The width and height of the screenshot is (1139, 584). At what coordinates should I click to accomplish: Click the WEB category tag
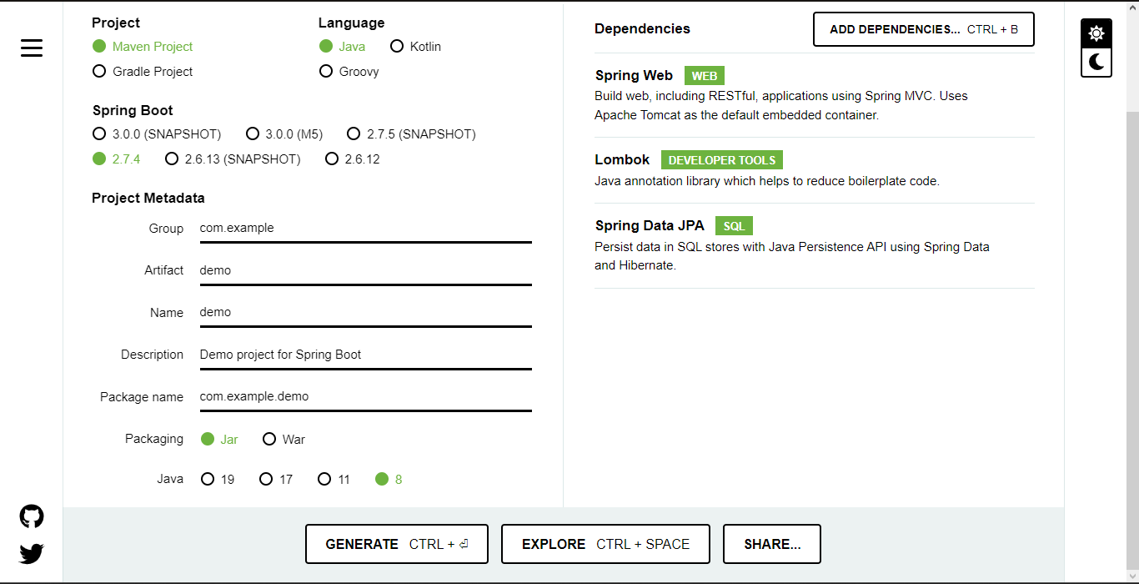pos(705,76)
